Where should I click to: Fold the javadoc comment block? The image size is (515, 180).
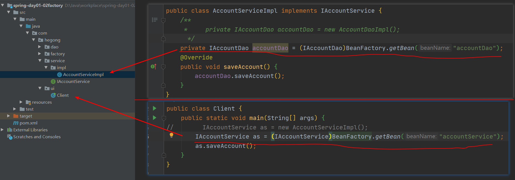pos(163,20)
